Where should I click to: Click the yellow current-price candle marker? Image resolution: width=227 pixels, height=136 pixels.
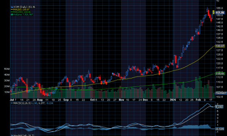[213, 12]
